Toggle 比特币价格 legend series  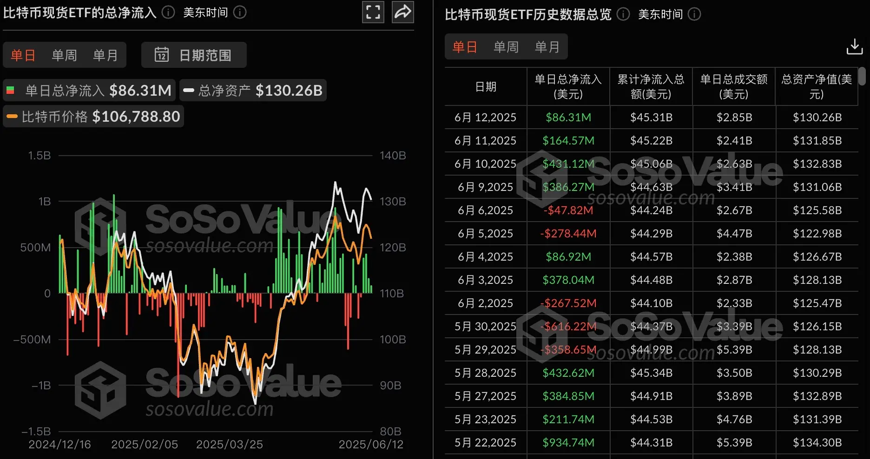coord(93,116)
